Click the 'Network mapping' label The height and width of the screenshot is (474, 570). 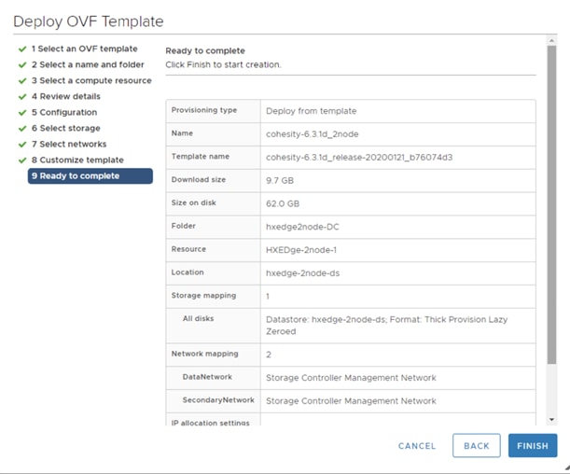[x=204, y=354]
